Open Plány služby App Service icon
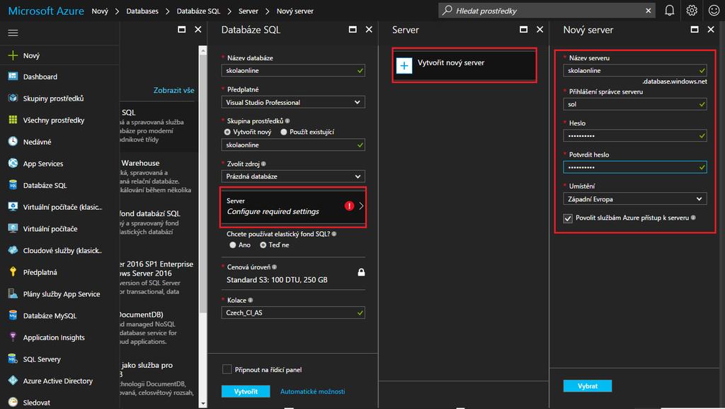725x409 pixels. 13,293
